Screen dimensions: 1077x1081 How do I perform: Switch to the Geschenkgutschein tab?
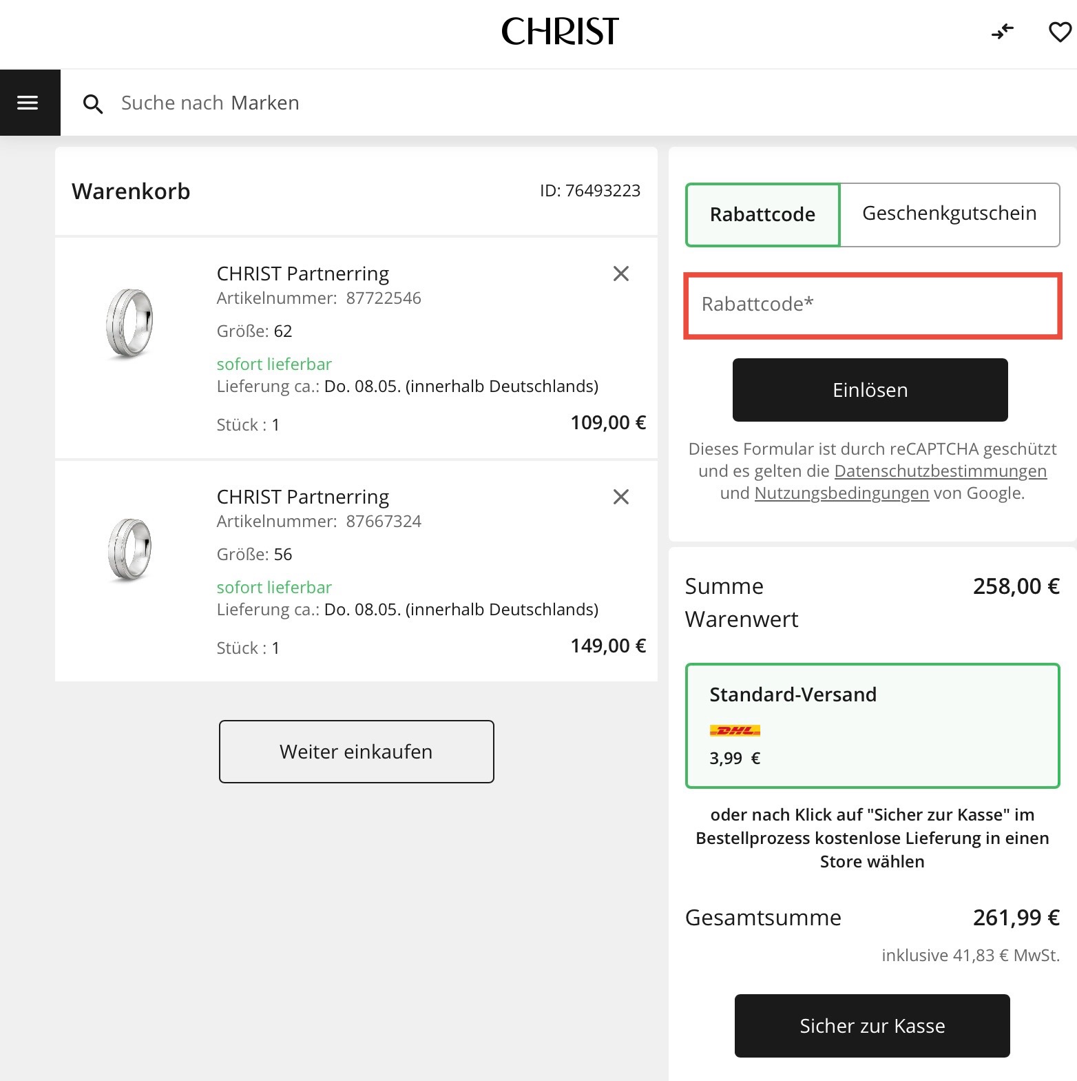click(x=949, y=214)
